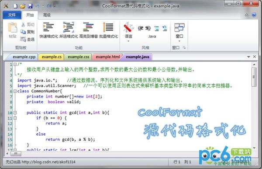
Task: Switch to the example.cs document tab
Action: click(x=52, y=57)
